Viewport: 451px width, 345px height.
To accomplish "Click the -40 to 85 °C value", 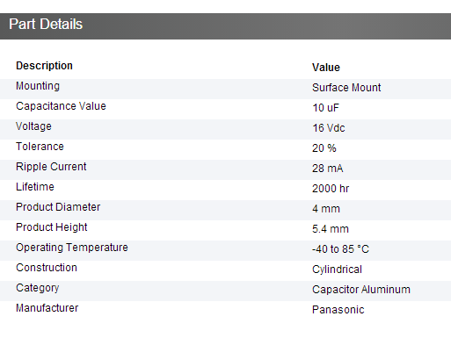I will point(340,249).
